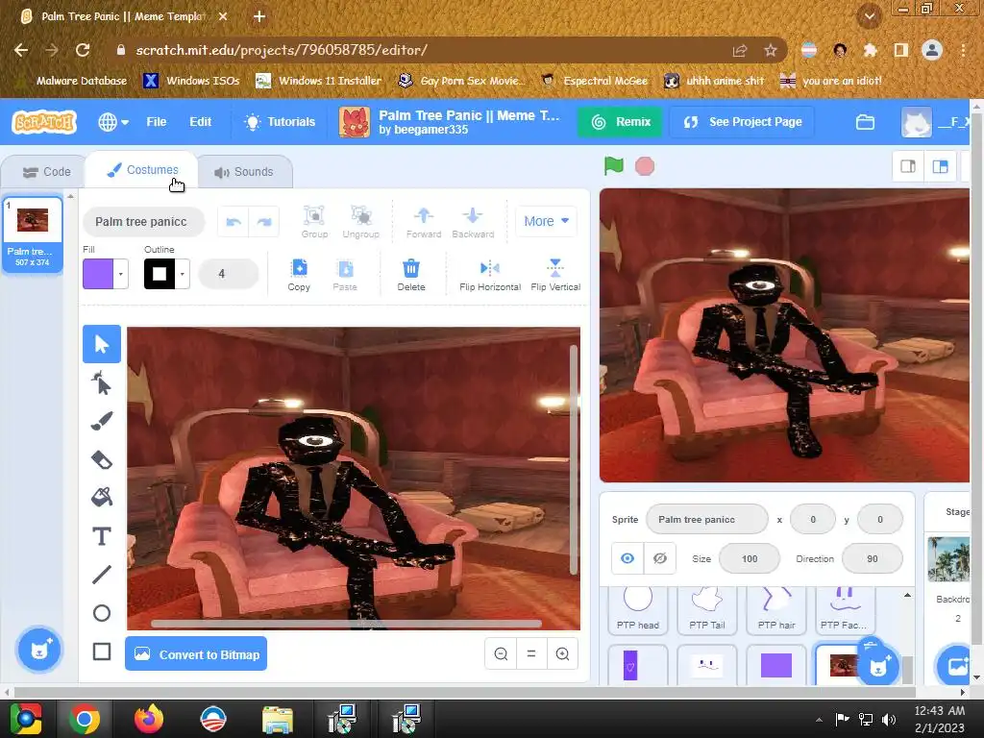984x738 pixels.
Task: Select the arrow Select tool
Action: 102,344
